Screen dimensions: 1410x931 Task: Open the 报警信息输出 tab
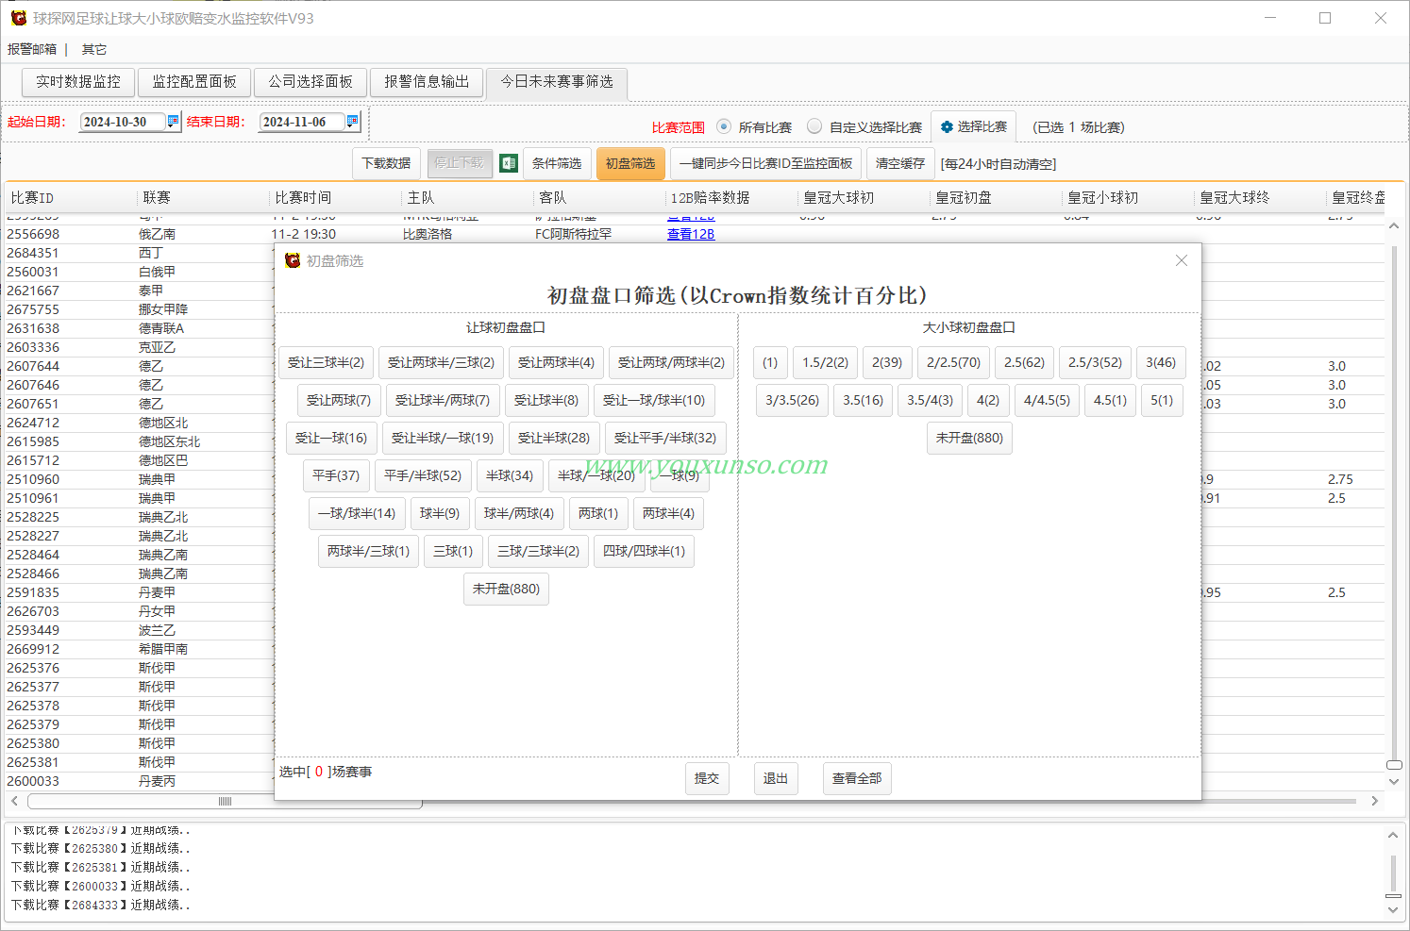[427, 82]
